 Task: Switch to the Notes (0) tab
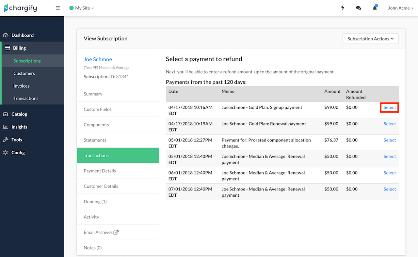point(118,248)
